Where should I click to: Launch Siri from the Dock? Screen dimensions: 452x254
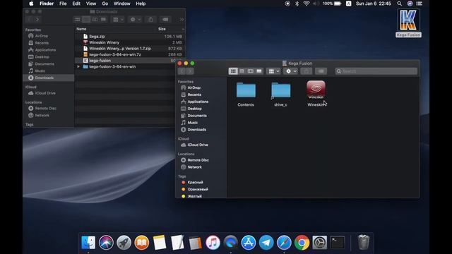106,243
